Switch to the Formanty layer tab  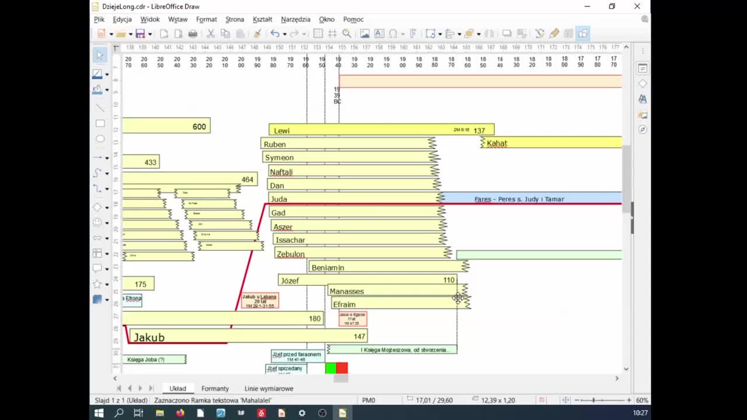click(x=215, y=388)
